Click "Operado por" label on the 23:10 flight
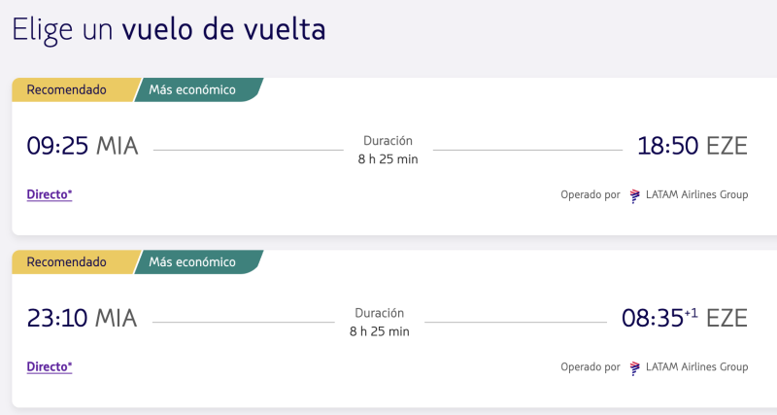The height and width of the screenshot is (415, 777). tap(590, 367)
